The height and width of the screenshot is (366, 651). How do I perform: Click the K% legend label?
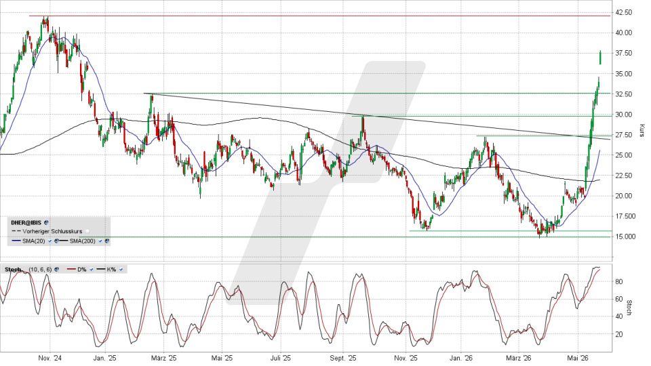[111, 269]
